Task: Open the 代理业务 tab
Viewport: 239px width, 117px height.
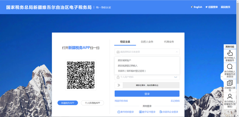Action: pos(169,42)
